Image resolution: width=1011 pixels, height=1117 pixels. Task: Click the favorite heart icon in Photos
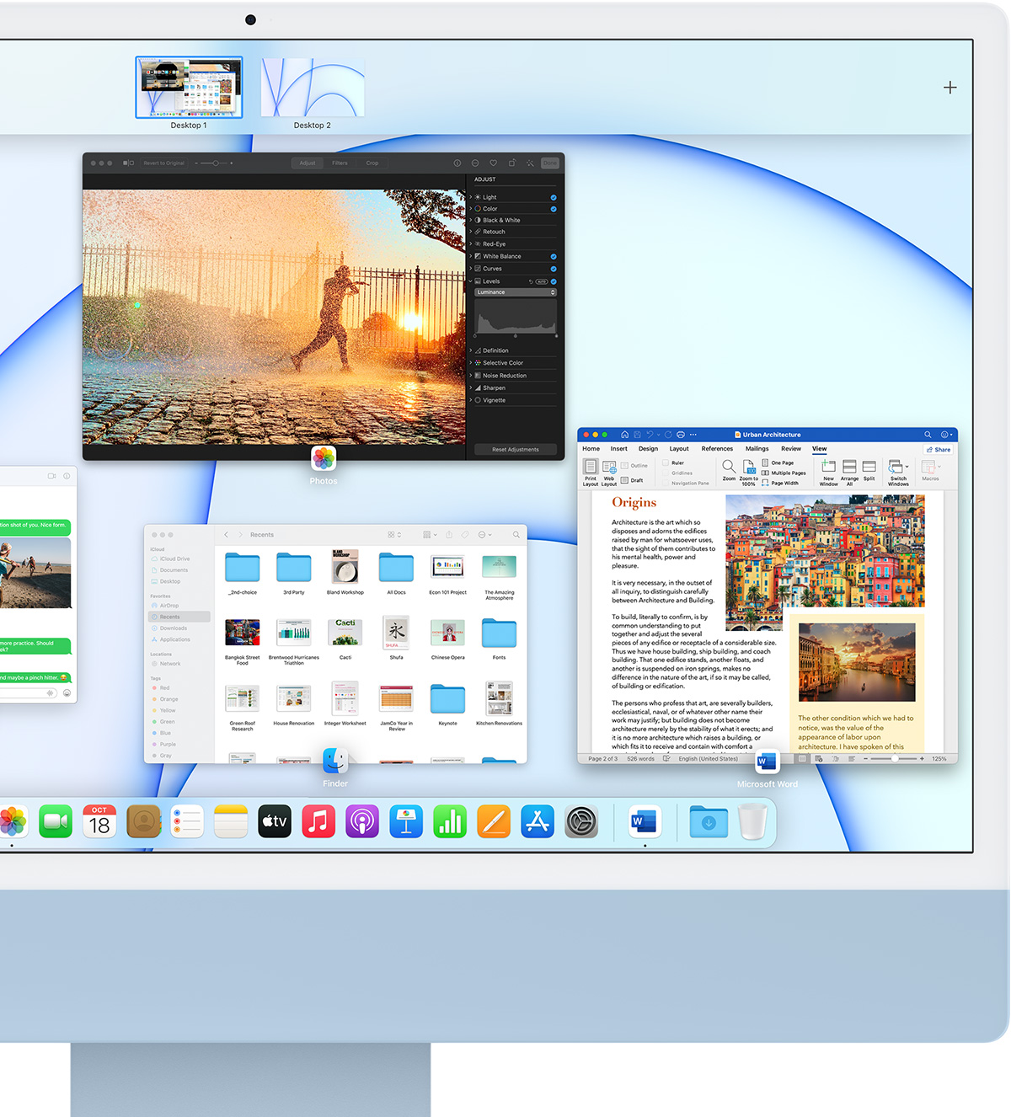(494, 163)
